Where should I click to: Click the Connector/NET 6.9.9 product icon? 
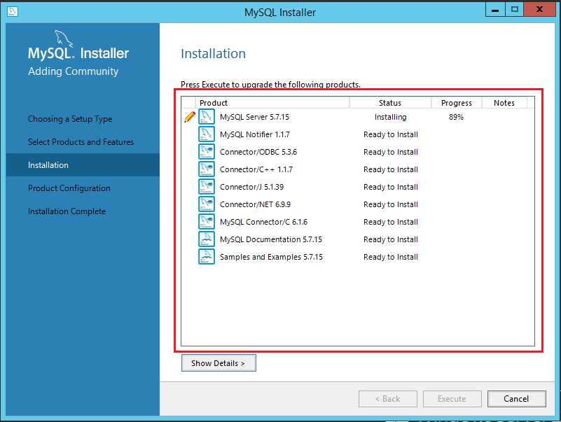207,204
